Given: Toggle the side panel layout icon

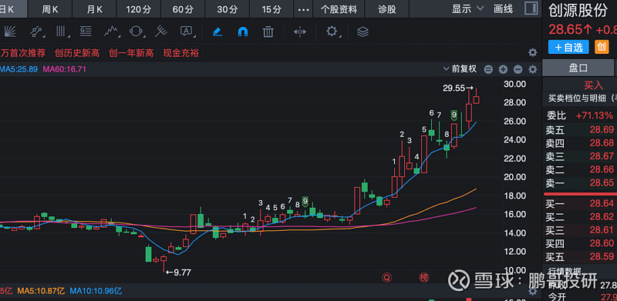Looking at the screenshot, I should coord(531,8).
